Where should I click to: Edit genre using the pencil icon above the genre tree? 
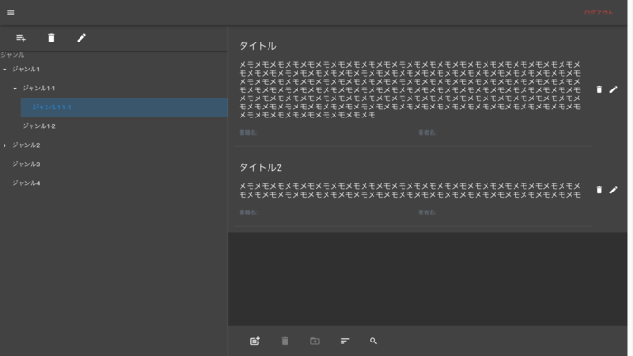click(x=81, y=38)
